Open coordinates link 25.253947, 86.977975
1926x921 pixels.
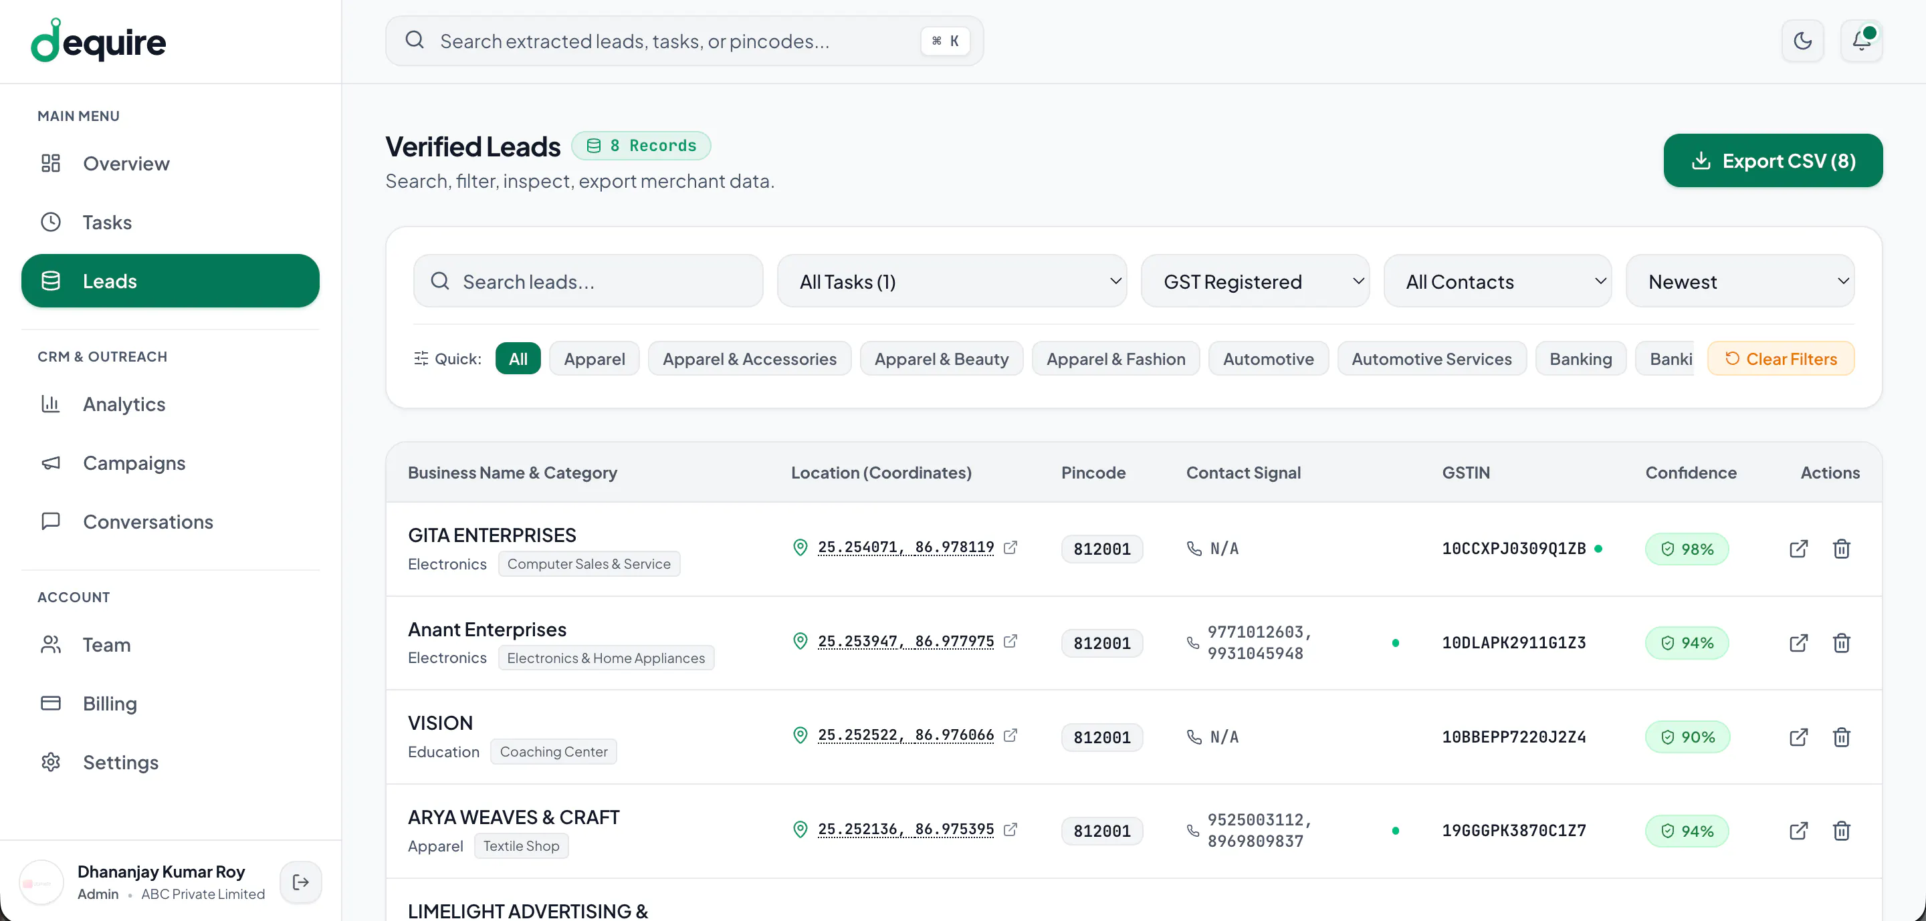905,642
